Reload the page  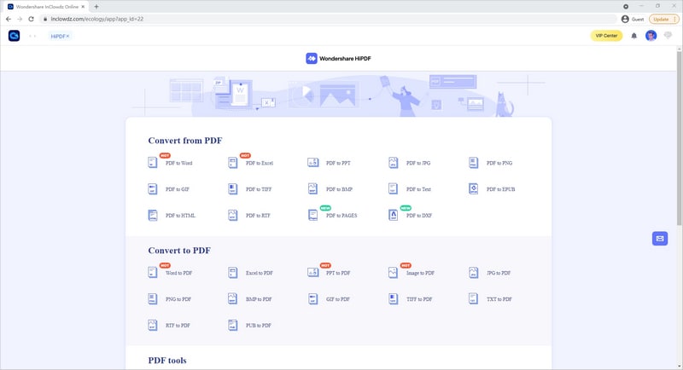[x=31, y=19]
